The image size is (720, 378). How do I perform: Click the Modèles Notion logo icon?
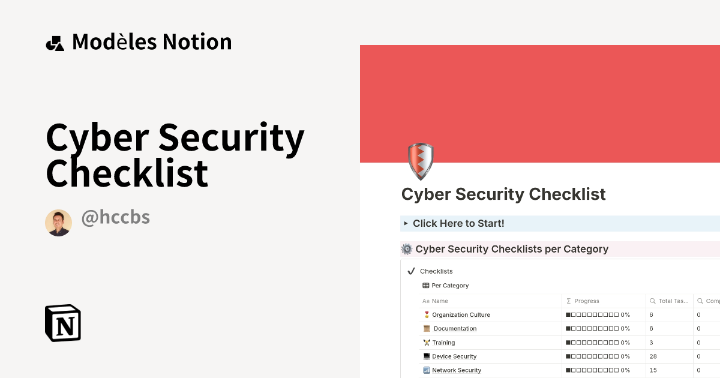click(55, 41)
